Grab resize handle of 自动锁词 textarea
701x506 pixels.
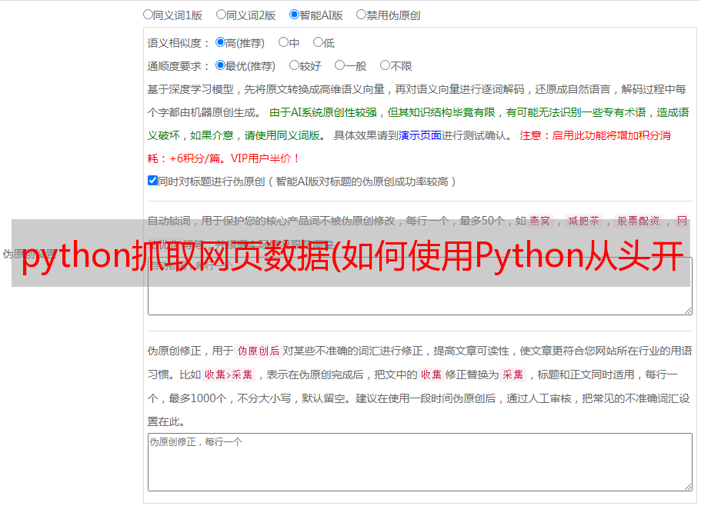[688, 311]
